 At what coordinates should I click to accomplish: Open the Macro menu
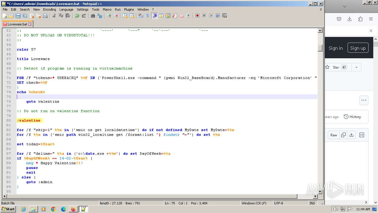point(107,9)
